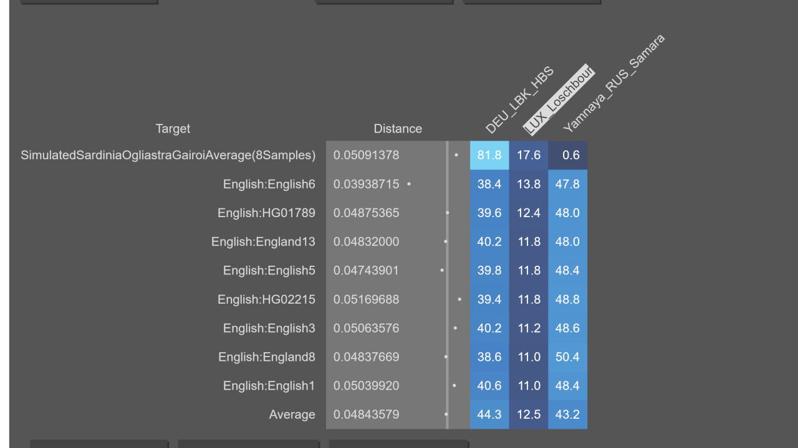The image size is (798, 448).
Task: Select the English:HG02215 row label
Action: [x=266, y=299]
